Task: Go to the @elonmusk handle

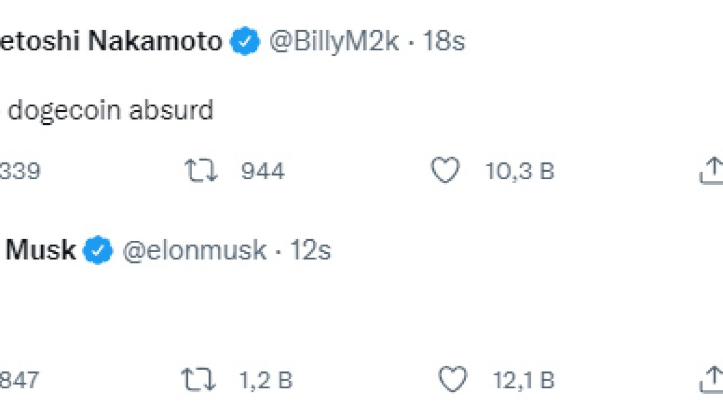Action: pyautogui.click(x=194, y=250)
